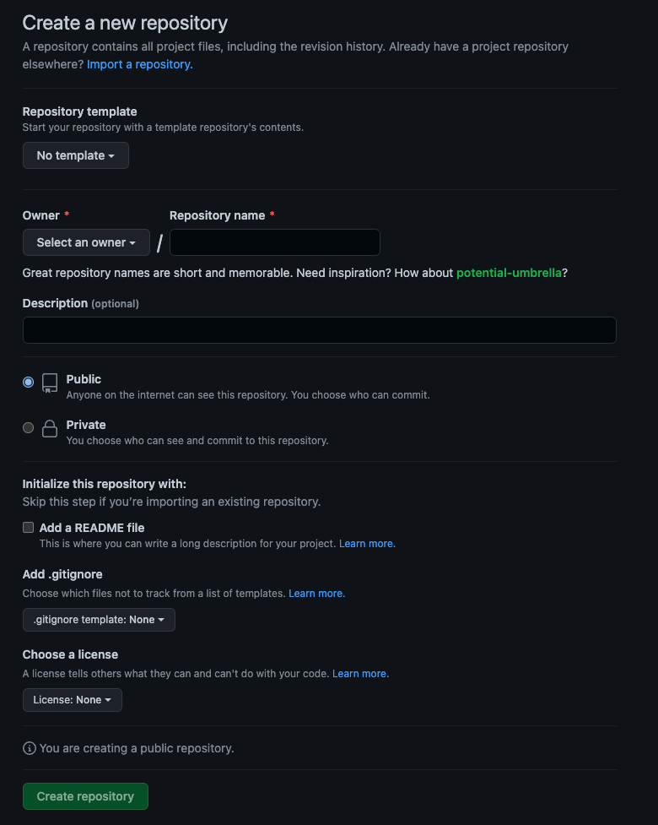
Task: Click the Public option label text
Action: 84,379
